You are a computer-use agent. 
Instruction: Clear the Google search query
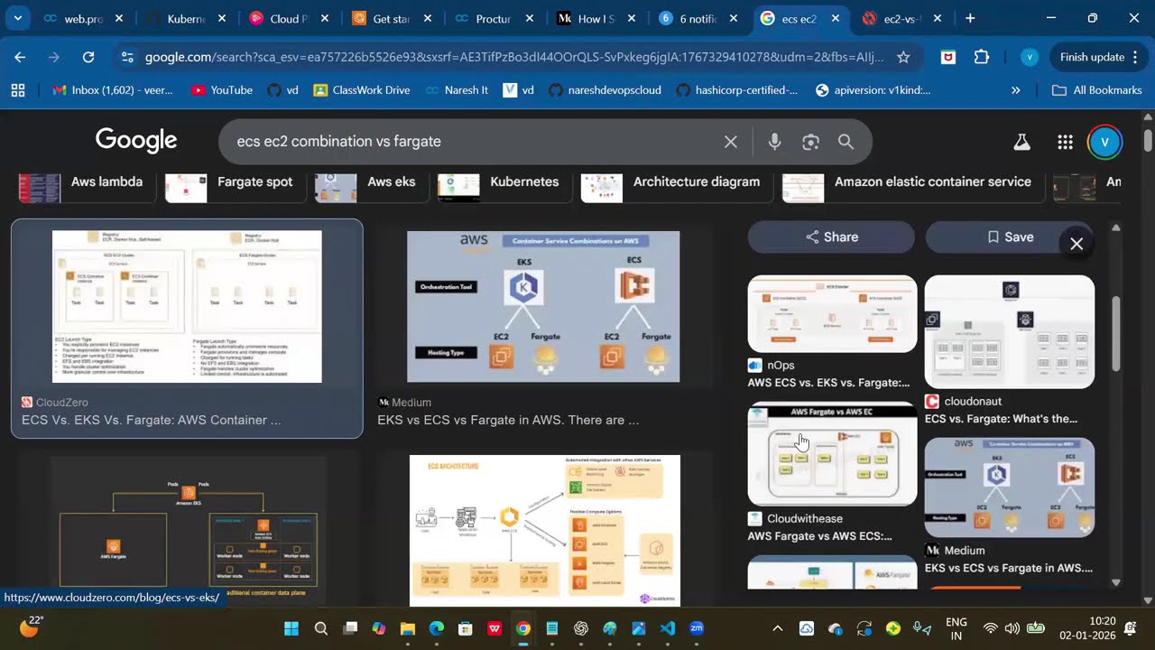pyautogui.click(x=731, y=142)
